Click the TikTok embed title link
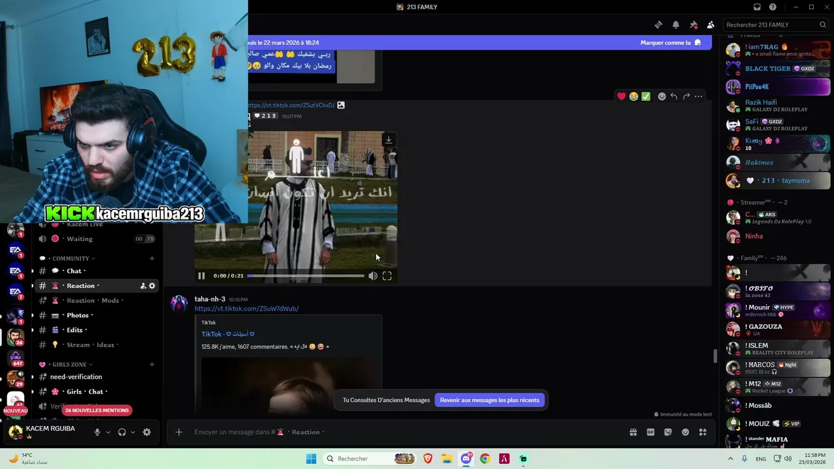The width and height of the screenshot is (834, 469). (x=227, y=334)
